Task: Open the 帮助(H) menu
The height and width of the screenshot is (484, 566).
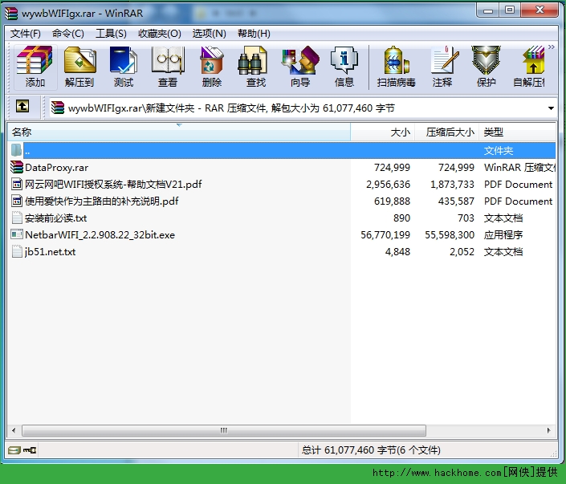Action: (x=254, y=34)
